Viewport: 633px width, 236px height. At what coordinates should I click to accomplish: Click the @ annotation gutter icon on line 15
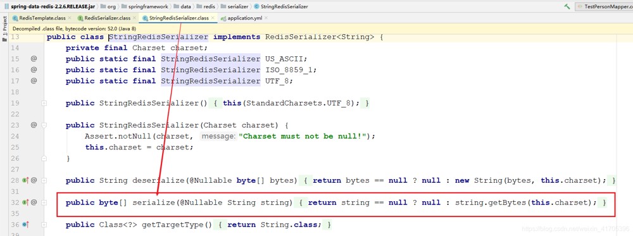pos(34,59)
